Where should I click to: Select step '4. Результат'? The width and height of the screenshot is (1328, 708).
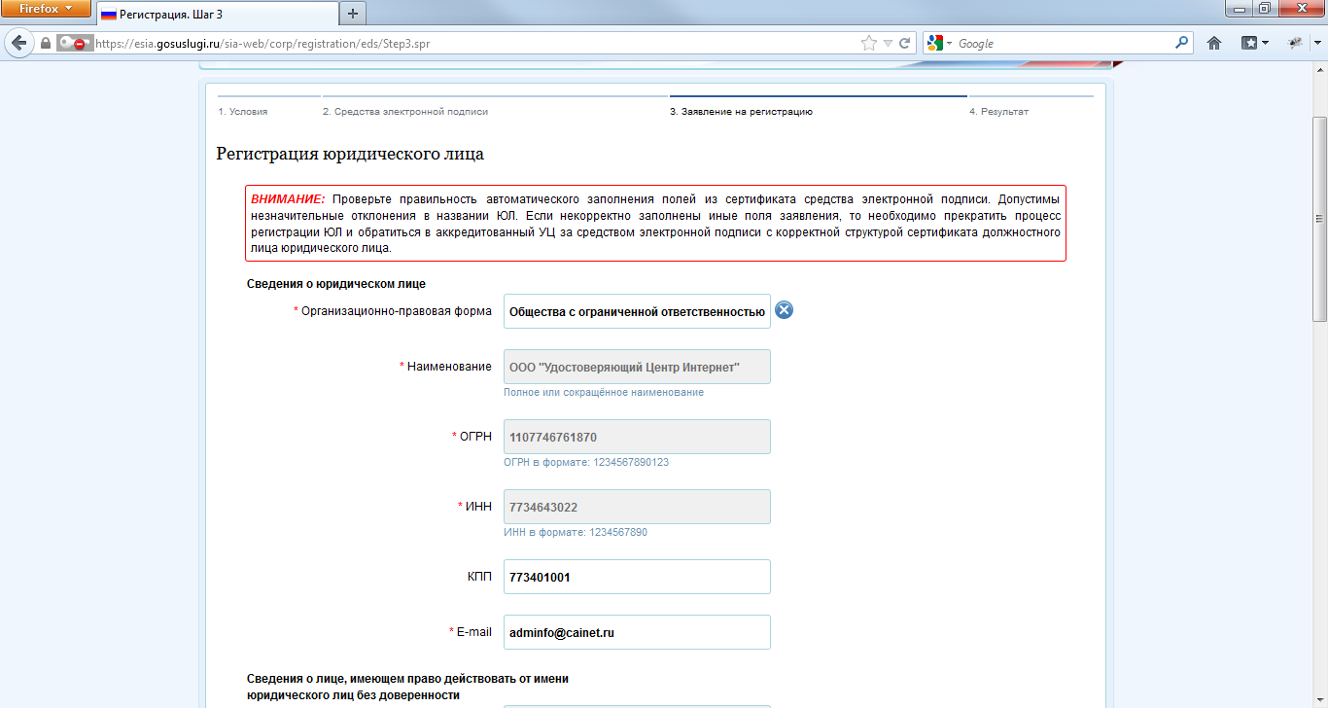(998, 112)
